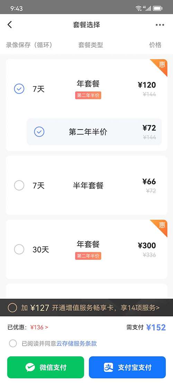Image resolution: width=173 pixels, height=383 pixels.
Task: Select the 7天 半年套餐 radio button
Action: point(19,185)
